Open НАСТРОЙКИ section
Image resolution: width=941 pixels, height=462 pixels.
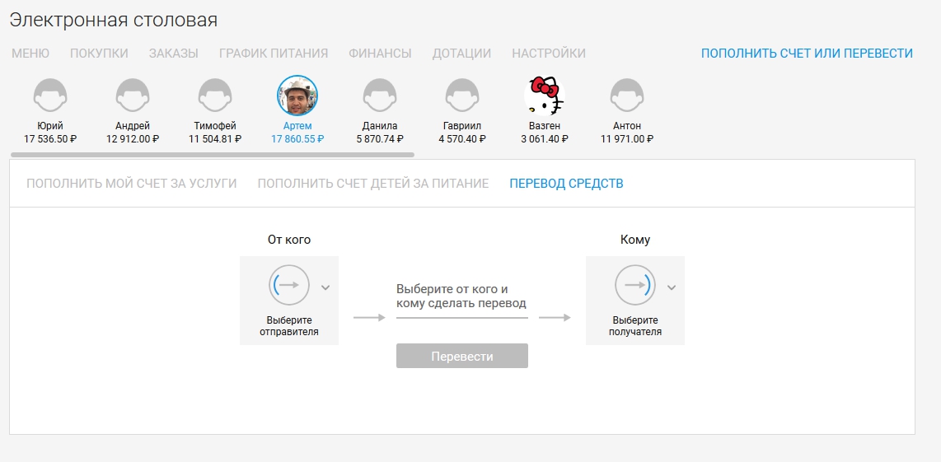point(549,54)
